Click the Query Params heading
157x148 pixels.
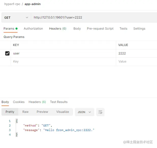[14, 37]
